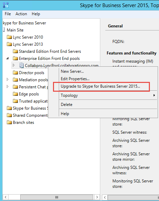Expand the Mediation pools node

(7, 80)
